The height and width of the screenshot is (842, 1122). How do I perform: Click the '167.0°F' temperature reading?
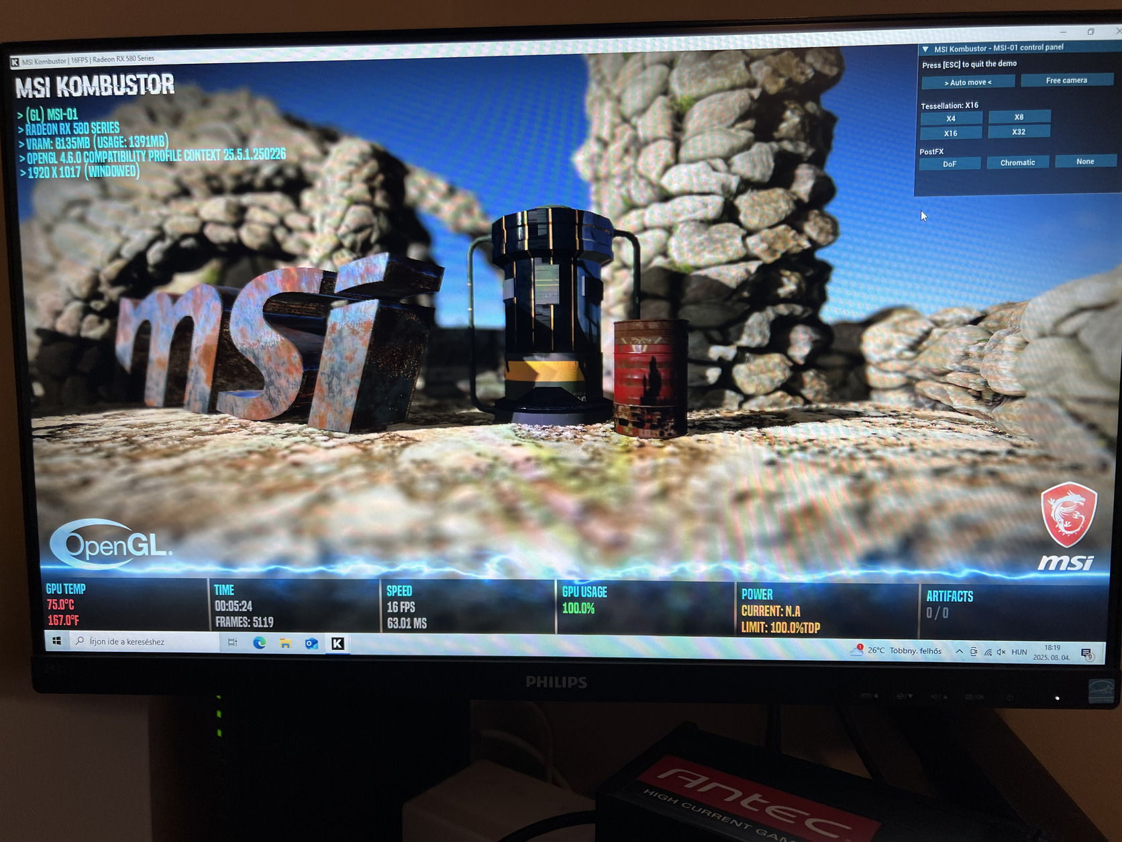63,620
